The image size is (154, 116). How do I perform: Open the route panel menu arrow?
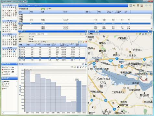(151, 31)
